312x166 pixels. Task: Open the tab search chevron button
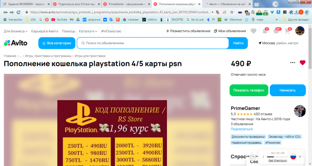(x=275, y=4)
